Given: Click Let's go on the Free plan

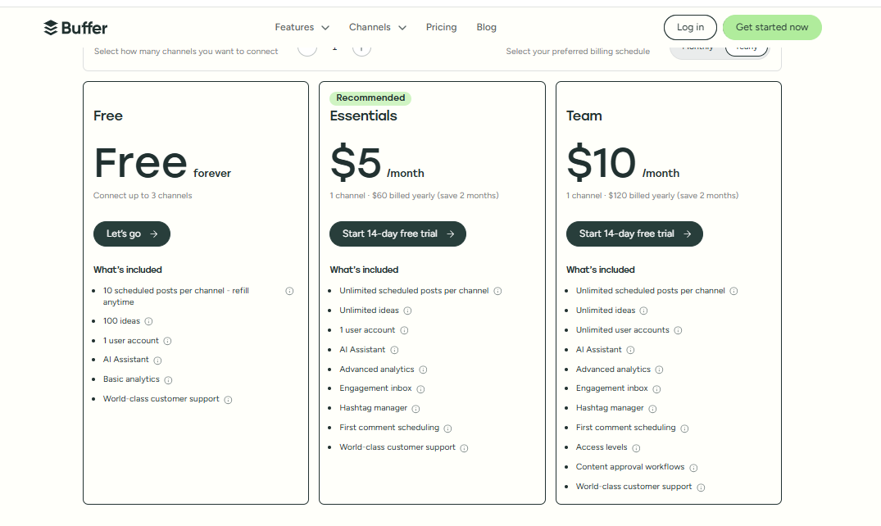Looking at the screenshot, I should point(131,234).
